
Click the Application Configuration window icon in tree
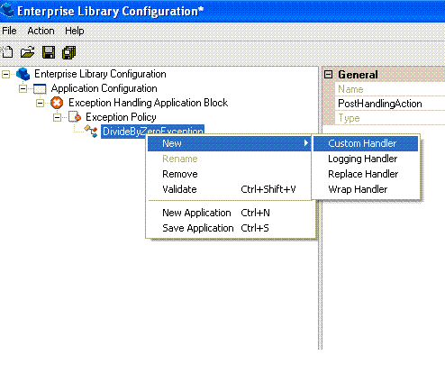[x=40, y=88]
